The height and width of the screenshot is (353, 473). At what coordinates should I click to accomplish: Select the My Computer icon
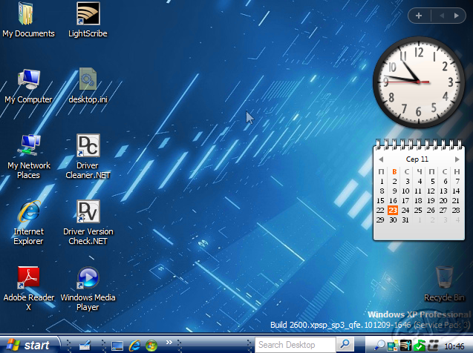[x=28, y=86]
